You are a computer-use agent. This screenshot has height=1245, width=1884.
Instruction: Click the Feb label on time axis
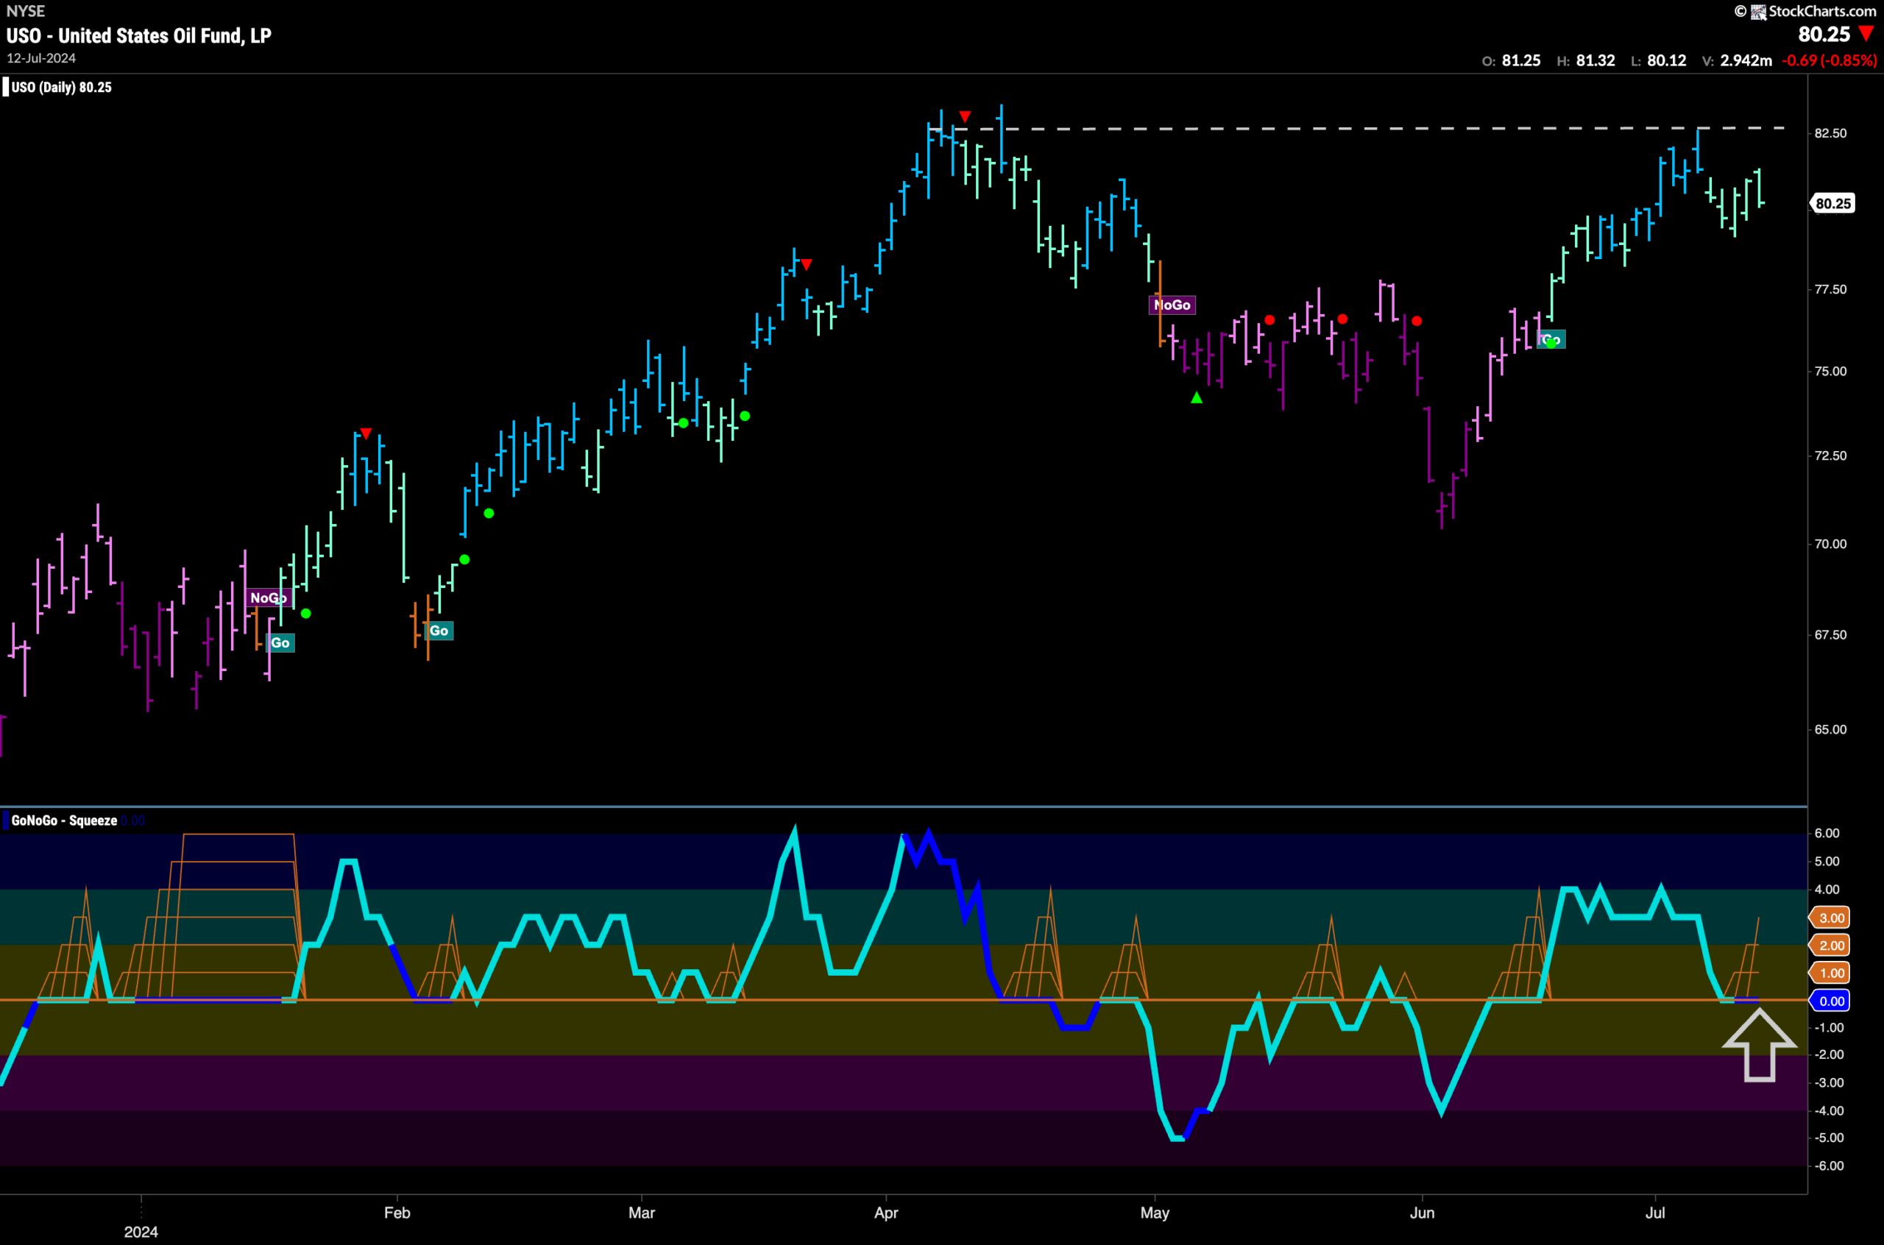click(x=397, y=1213)
